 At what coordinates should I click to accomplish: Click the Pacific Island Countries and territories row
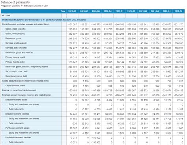[93, 20]
